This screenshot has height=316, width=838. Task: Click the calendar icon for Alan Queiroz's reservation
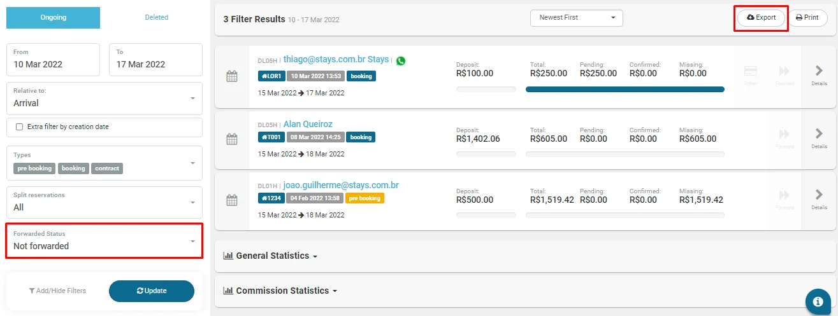[232, 139]
